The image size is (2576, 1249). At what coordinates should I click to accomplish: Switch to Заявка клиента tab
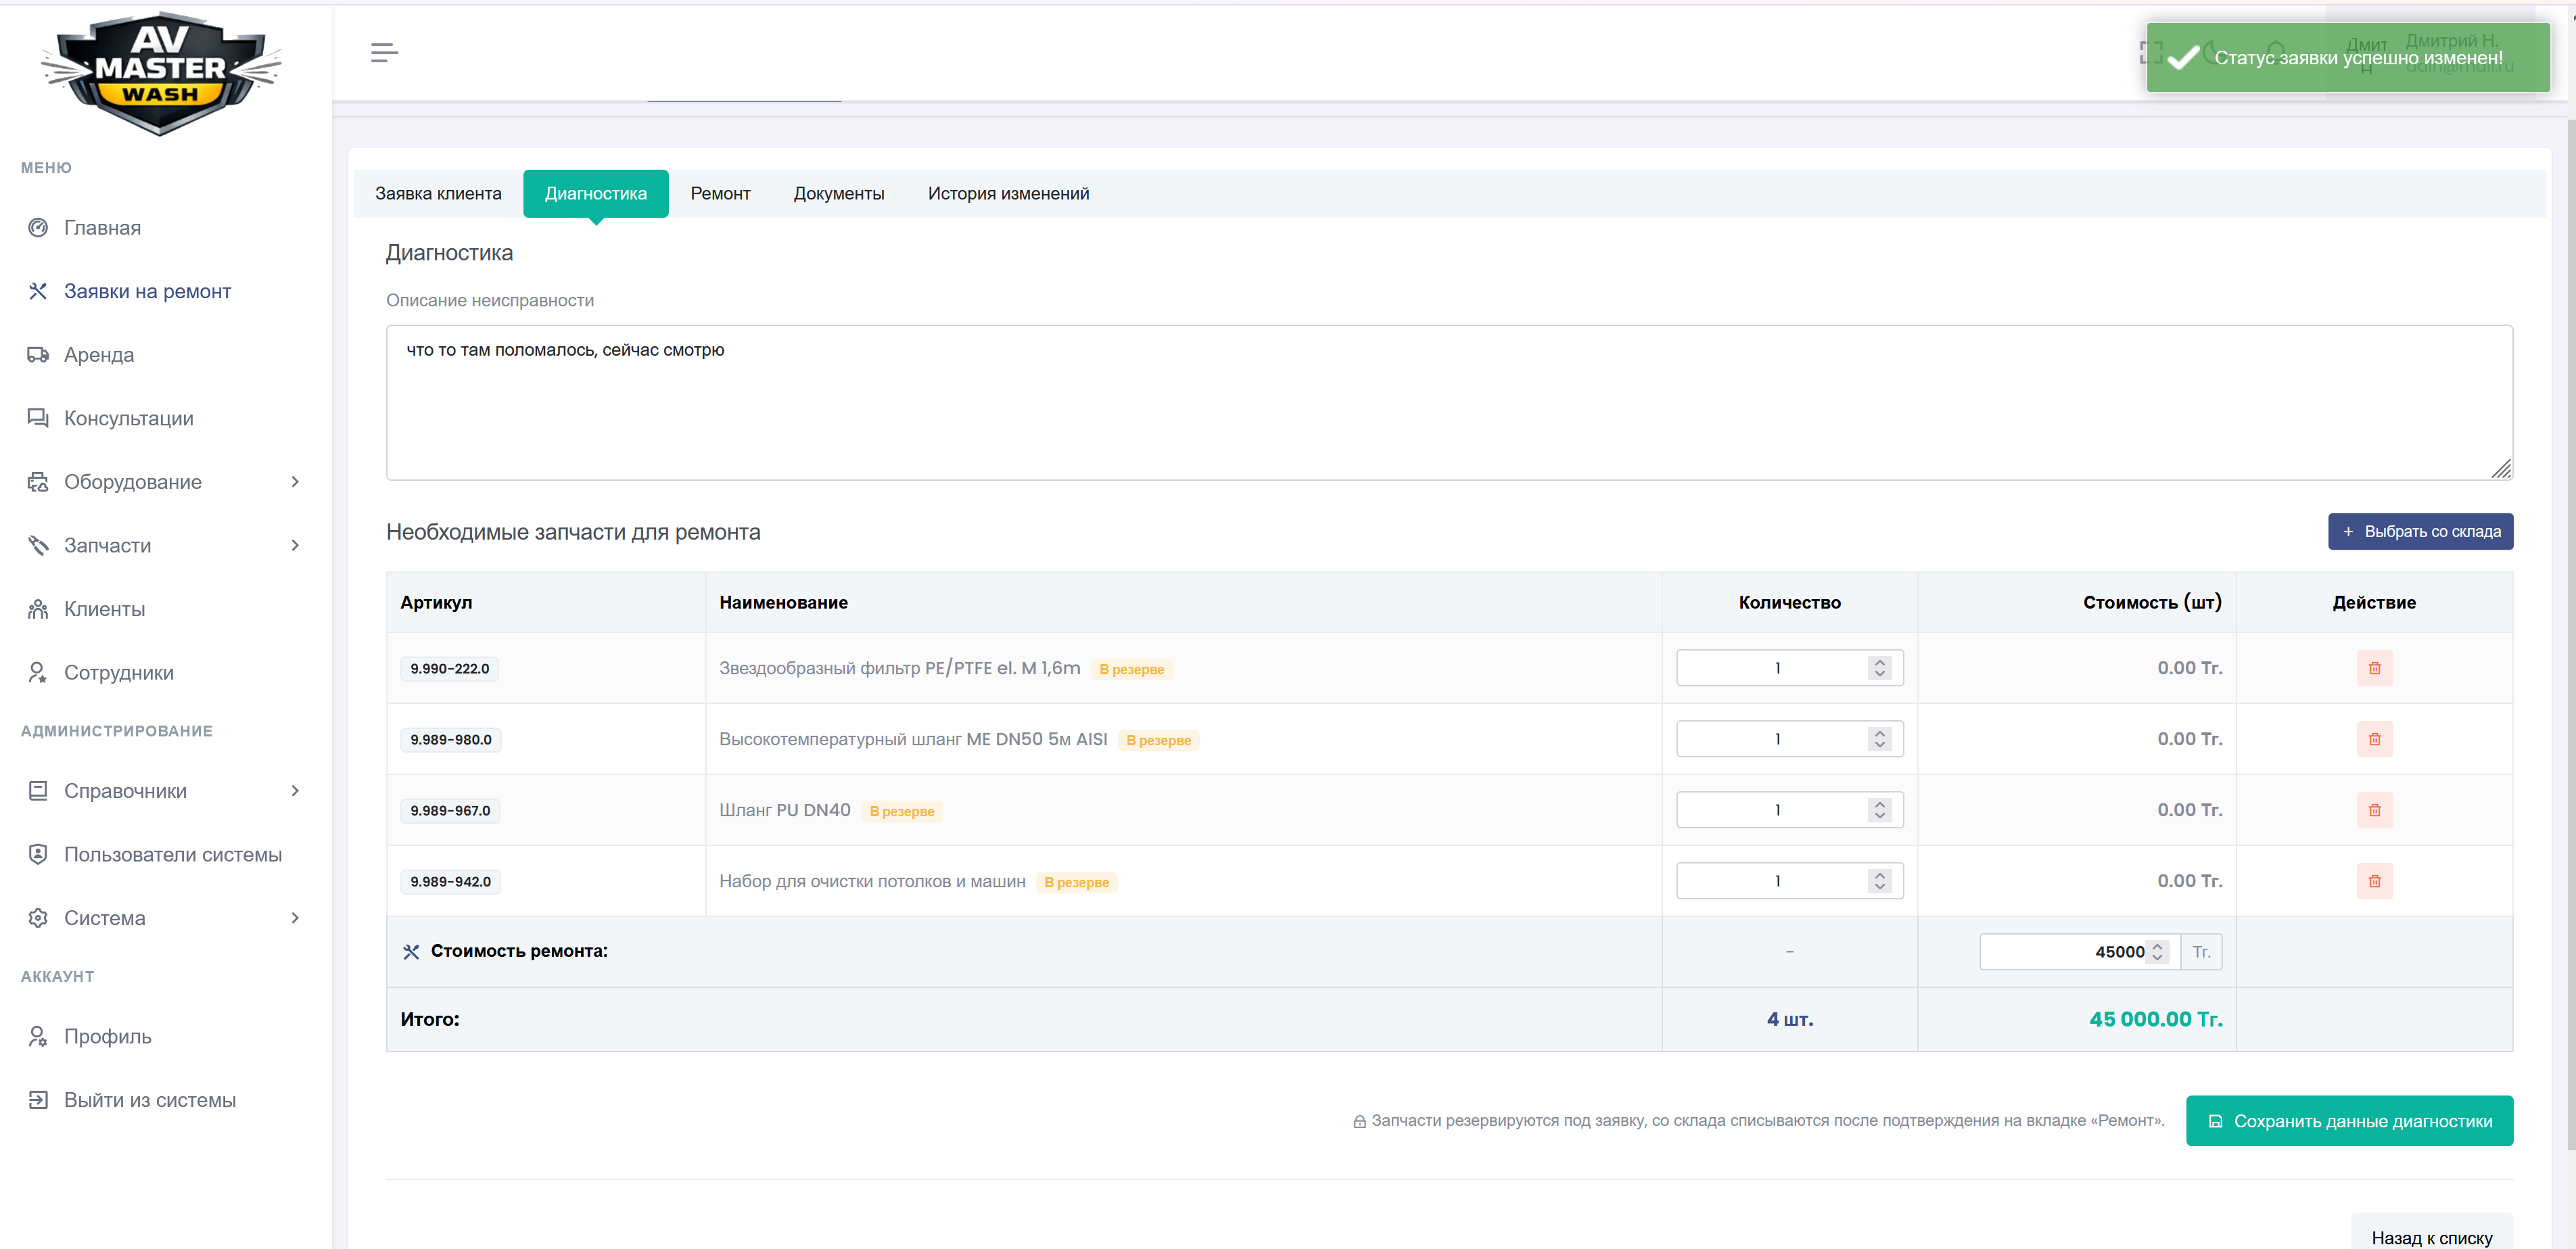[x=438, y=194]
